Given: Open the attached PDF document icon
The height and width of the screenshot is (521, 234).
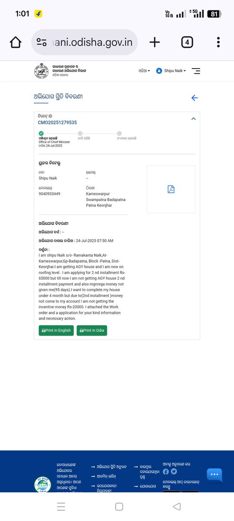Looking at the screenshot, I should click(x=171, y=189).
